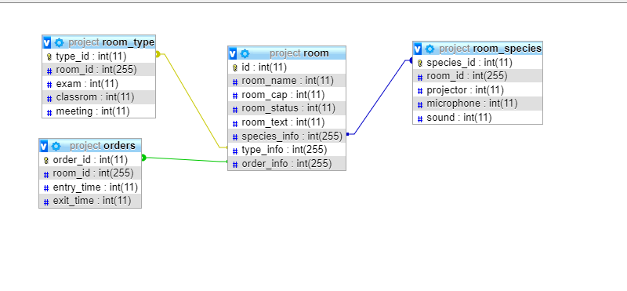Select the species_id : int(11) row text
The image size is (627, 291).
tap(469, 63)
